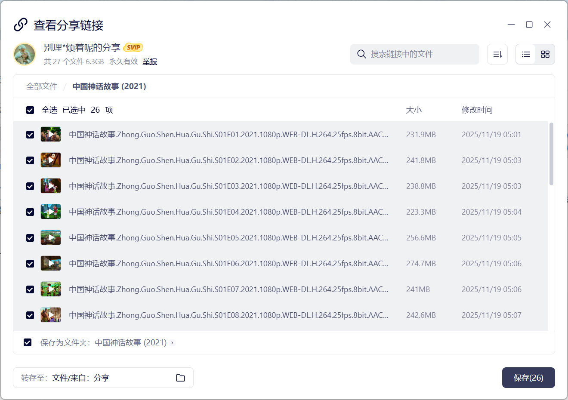Navigate to All Files breadcrumb
This screenshot has height=400, width=568.
coord(42,86)
